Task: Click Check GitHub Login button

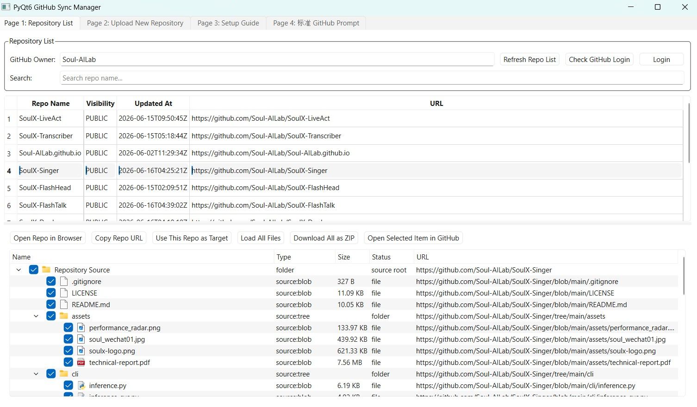Action: [x=599, y=59]
